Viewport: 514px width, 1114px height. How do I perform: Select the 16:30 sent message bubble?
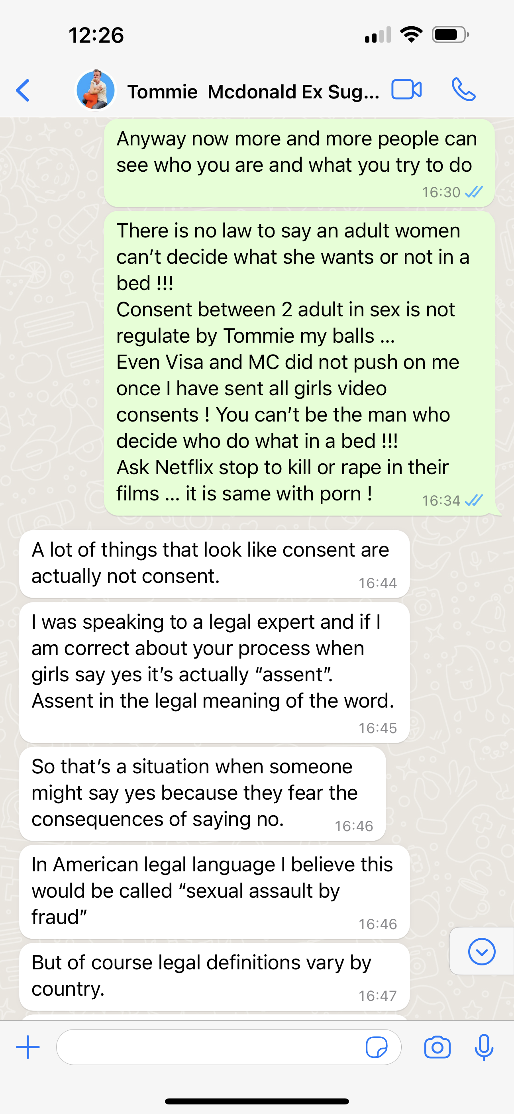click(299, 163)
